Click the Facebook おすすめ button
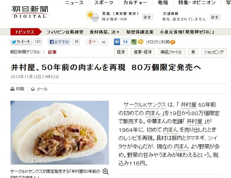231x178 pixels. (59, 42)
